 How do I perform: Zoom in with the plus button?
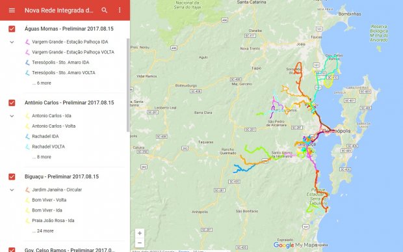coord(140,233)
